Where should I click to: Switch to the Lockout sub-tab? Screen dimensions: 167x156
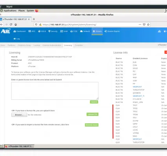click(x=37, y=45)
